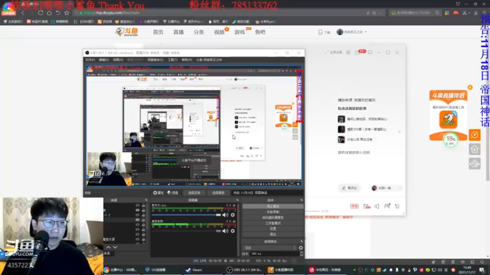Click 工作室模式 studio mode button
This screenshot has width=490, height=275.
(x=273, y=223)
